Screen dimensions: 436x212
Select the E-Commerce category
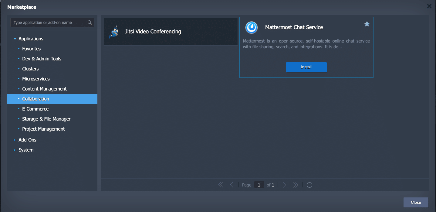pos(52,109)
